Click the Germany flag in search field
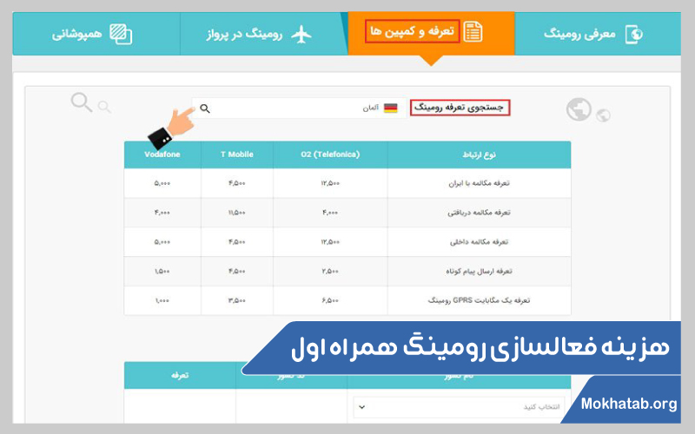The image size is (695, 434). [x=390, y=108]
